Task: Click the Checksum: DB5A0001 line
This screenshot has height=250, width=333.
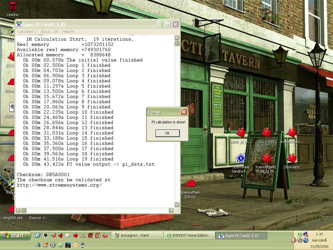Action: click(43, 174)
